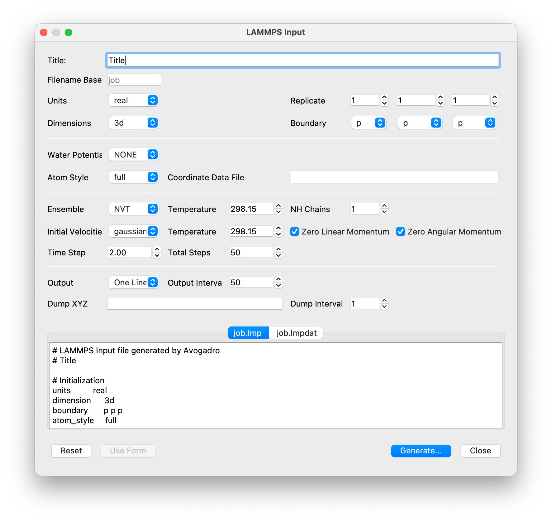Decrease the second Replicate value

[x=440, y=104]
